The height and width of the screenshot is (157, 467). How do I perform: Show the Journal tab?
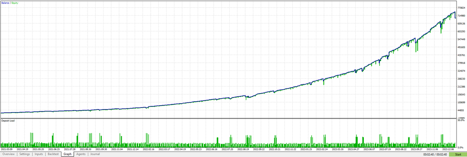[x=95, y=154]
